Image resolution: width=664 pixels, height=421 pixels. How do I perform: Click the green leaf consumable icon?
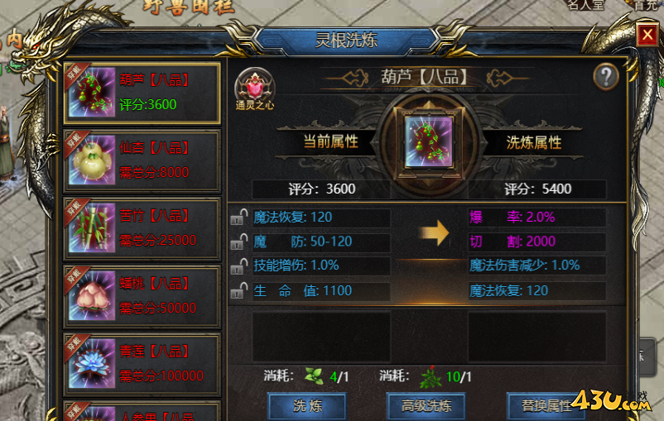click(314, 376)
